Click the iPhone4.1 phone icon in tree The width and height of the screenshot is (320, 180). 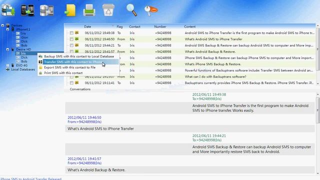pyautogui.click(x=12, y=29)
